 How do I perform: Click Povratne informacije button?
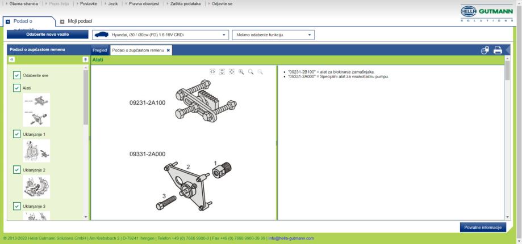tap(483, 227)
